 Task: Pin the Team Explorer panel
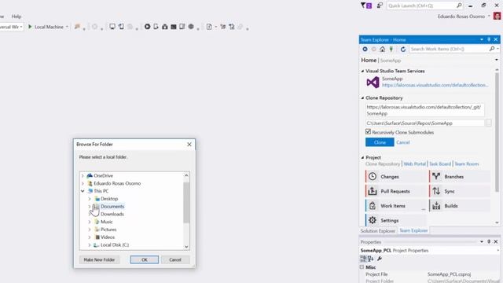point(489,39)
